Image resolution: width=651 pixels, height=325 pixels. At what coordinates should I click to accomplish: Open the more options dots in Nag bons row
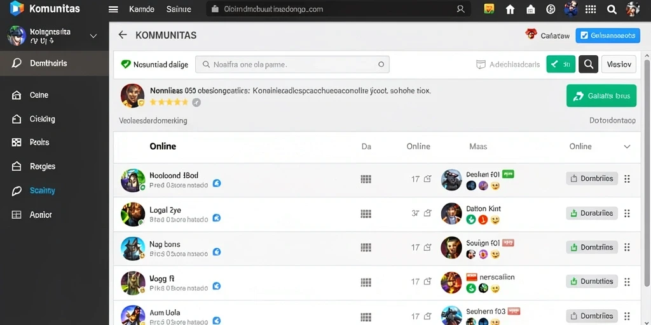tap(627, 247)
